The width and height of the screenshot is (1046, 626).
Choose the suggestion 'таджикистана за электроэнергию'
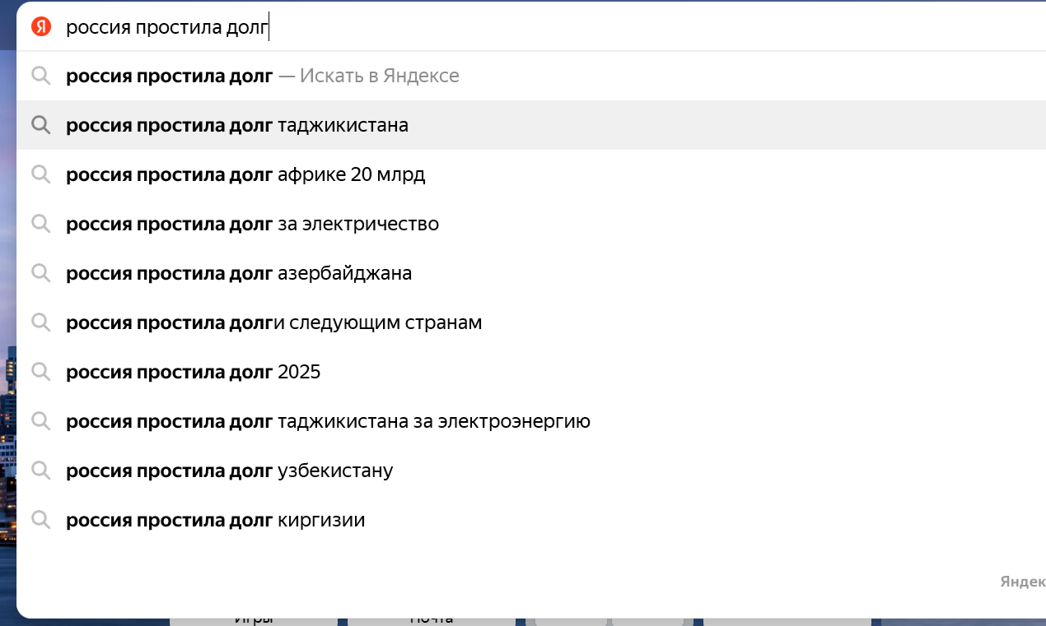[531, 421]
